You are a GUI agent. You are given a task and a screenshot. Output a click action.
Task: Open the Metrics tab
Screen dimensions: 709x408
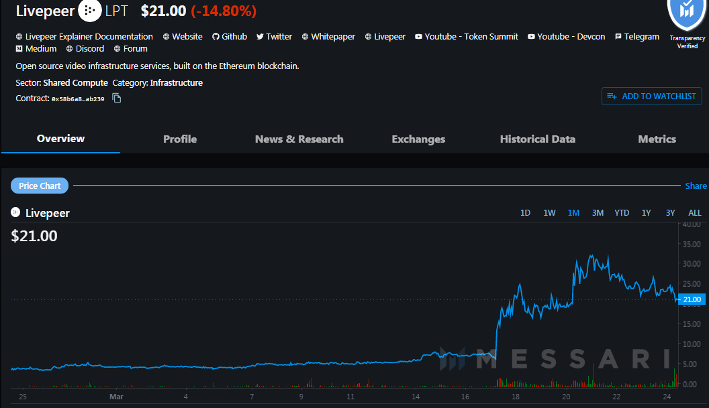(x=657, y=139)
